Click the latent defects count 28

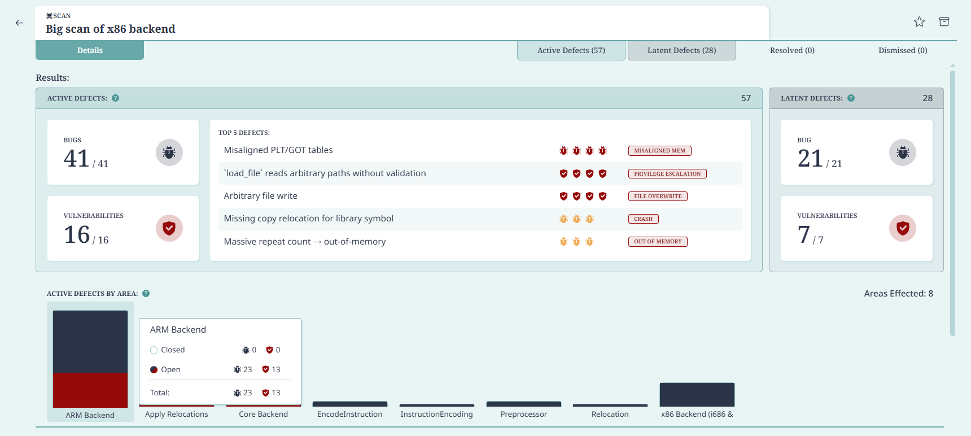coord(928,98)
